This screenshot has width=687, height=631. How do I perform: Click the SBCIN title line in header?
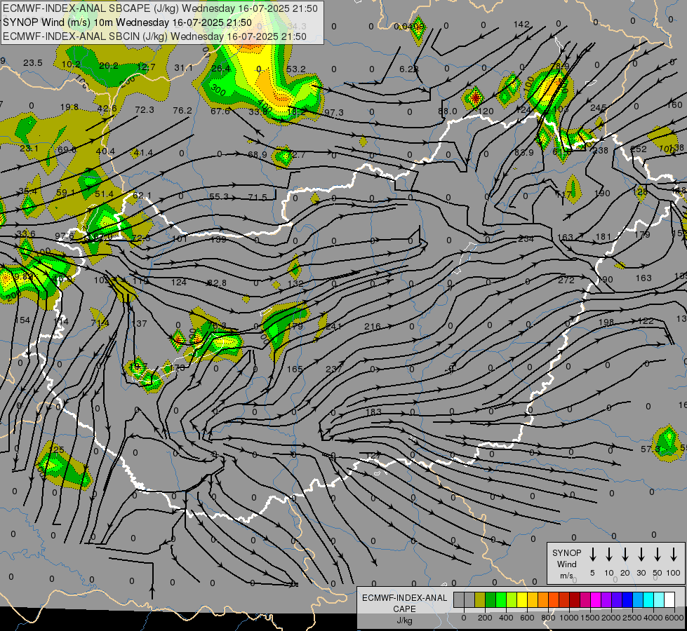pos(154,36)
